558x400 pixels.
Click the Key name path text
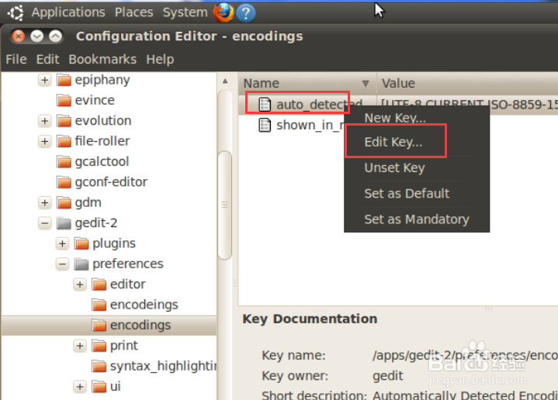[465, 355]
